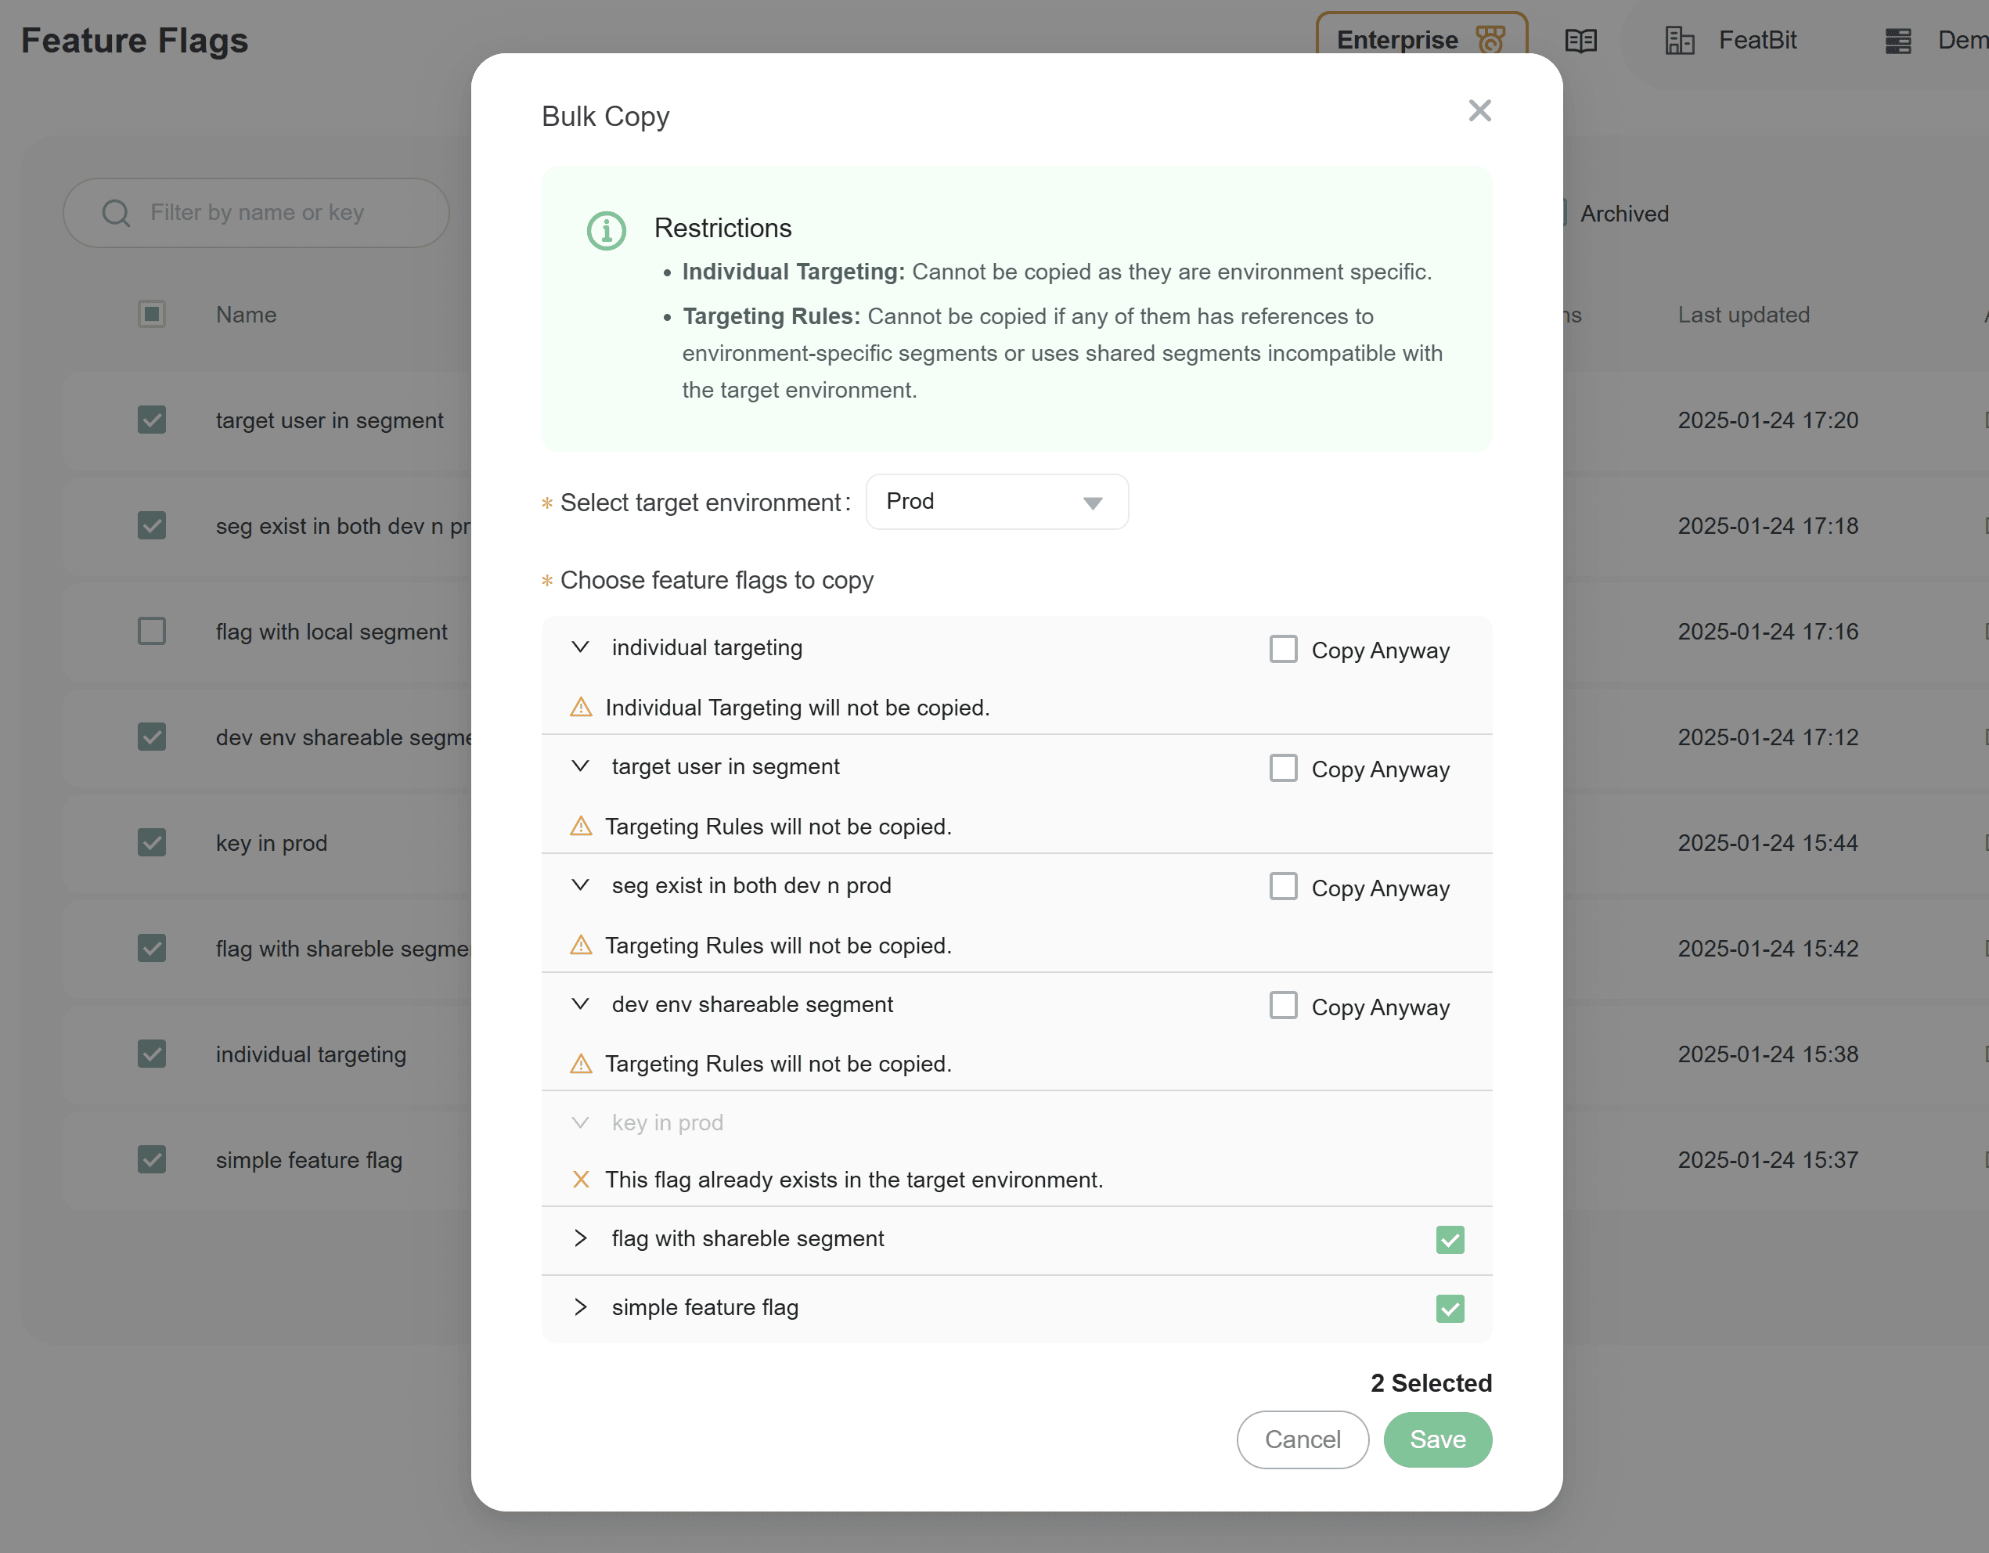Uncheck the simple feature flag selection

coord(1450,1308)
